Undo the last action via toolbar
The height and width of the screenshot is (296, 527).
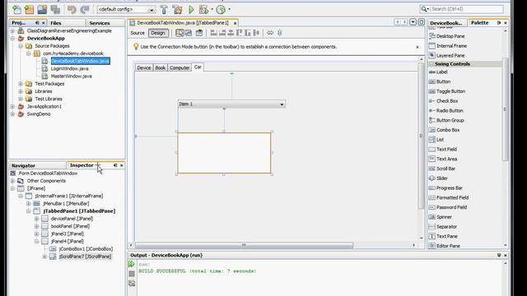click(72, 9)
